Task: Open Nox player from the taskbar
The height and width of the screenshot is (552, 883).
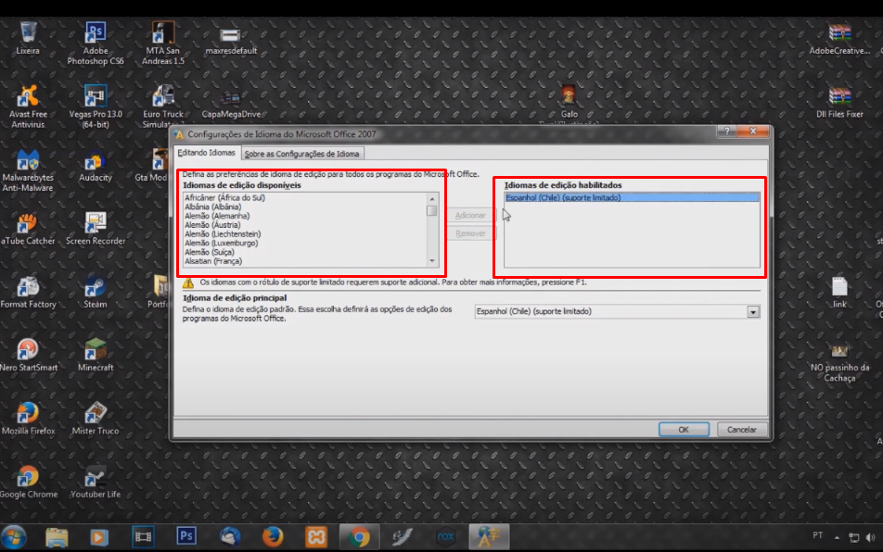Action: (445, 537)
